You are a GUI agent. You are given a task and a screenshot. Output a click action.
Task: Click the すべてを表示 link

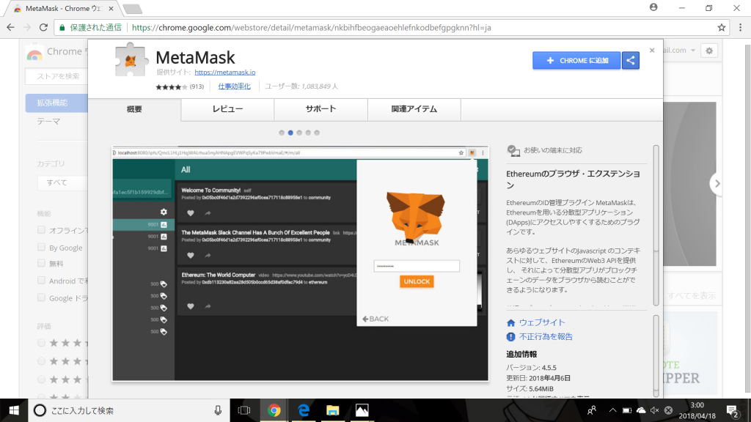click(692, 296)
